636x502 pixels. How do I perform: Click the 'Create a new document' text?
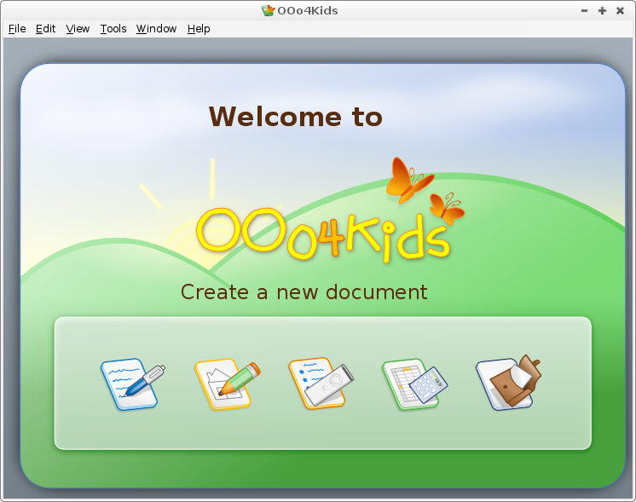304,292
